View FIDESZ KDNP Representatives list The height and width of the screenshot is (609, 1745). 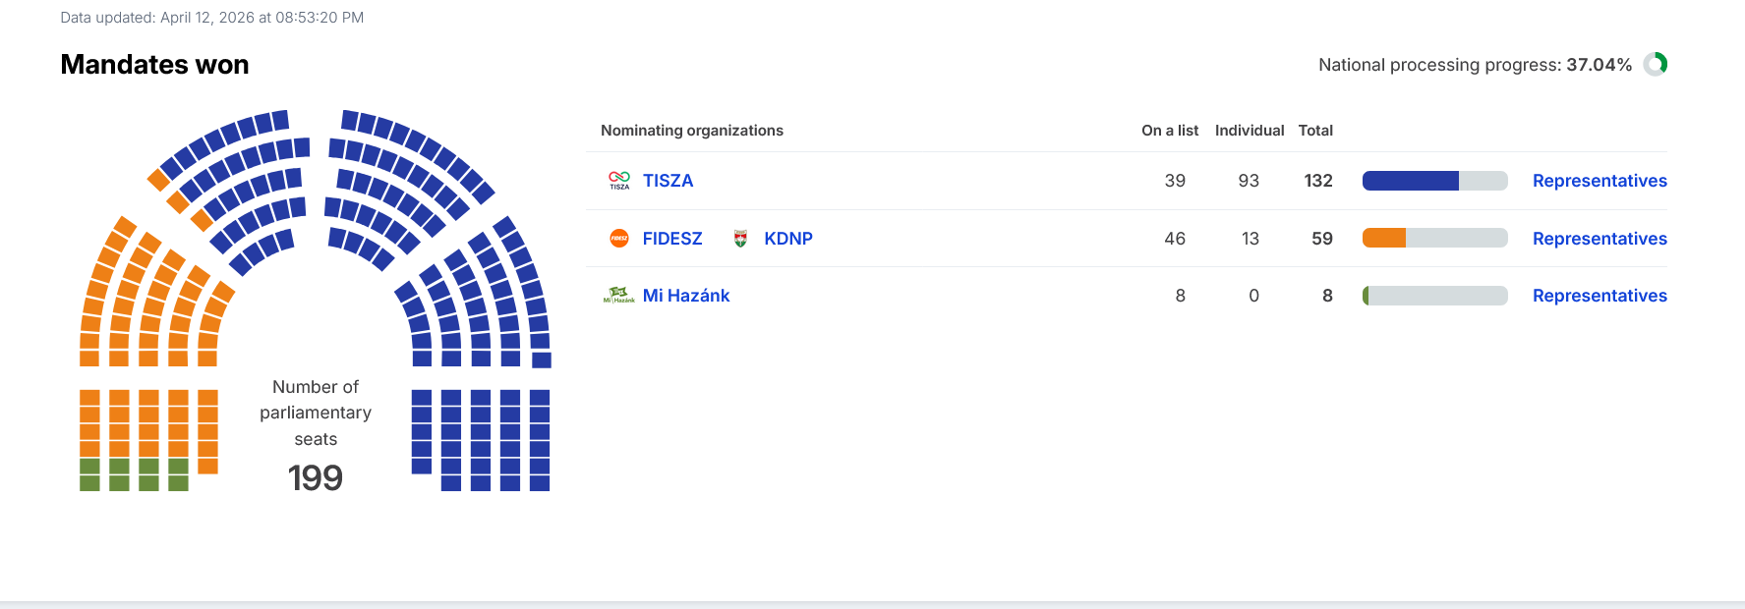(x=1600, y=239)
